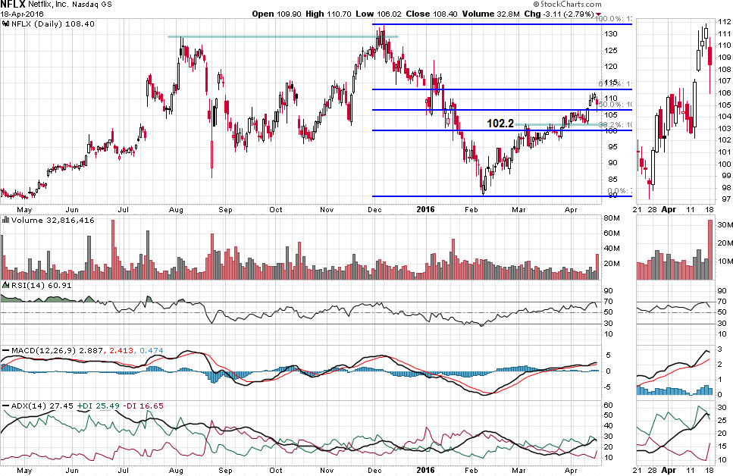This screenshot has height=476, width=733.
Task: Click the 18-Apr-2016 date label
Action: pyautogui.click(x=22, y=14)
